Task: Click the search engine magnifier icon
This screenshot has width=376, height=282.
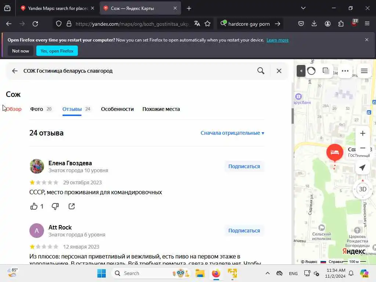Action: click(224, 23)
